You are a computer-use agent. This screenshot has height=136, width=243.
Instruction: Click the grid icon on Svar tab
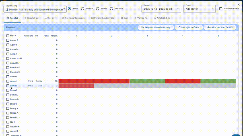(x=122, y=18)
